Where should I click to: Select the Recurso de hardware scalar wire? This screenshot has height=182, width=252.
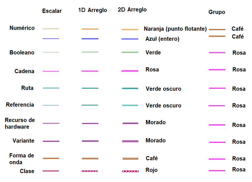[51, 123]
